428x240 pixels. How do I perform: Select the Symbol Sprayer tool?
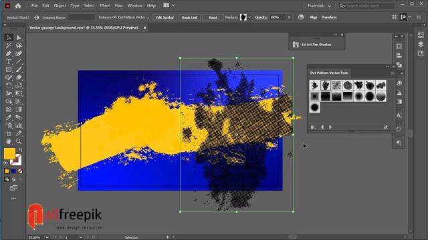(9, 125)
